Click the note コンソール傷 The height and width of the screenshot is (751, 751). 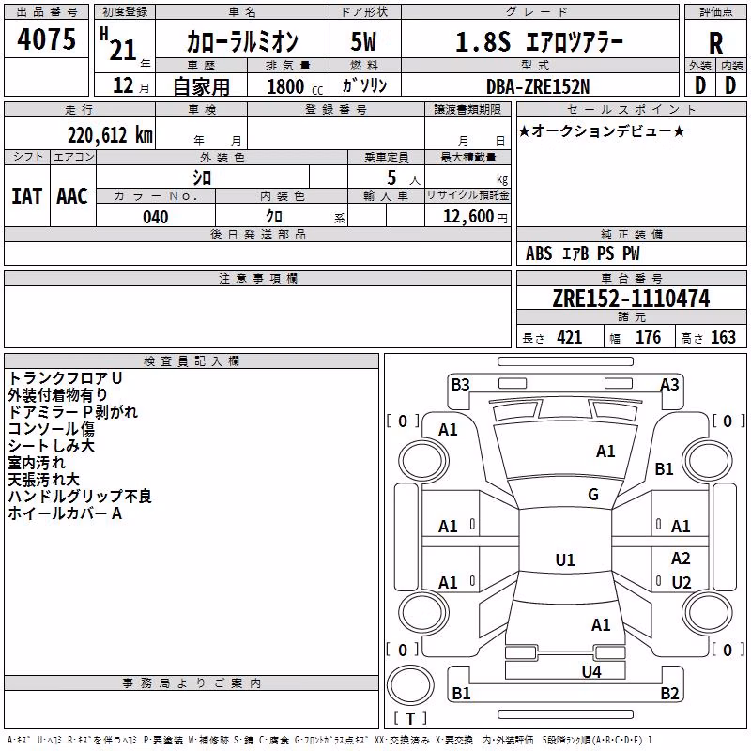pos(52,429)
